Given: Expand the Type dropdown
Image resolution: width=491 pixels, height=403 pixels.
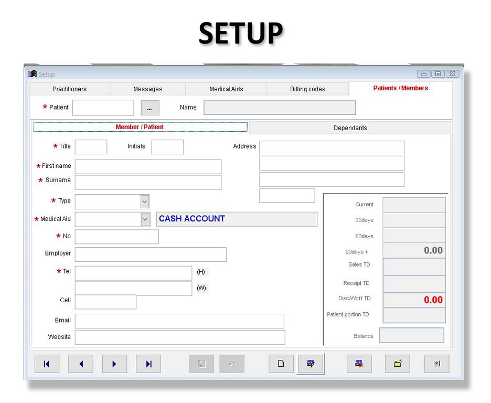Looking at the screenshot, I should pos(145,201).
